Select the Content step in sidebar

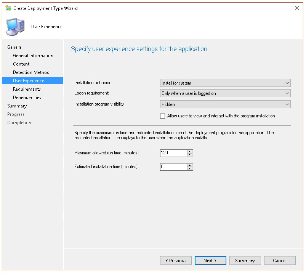click(x=21, y=64)
